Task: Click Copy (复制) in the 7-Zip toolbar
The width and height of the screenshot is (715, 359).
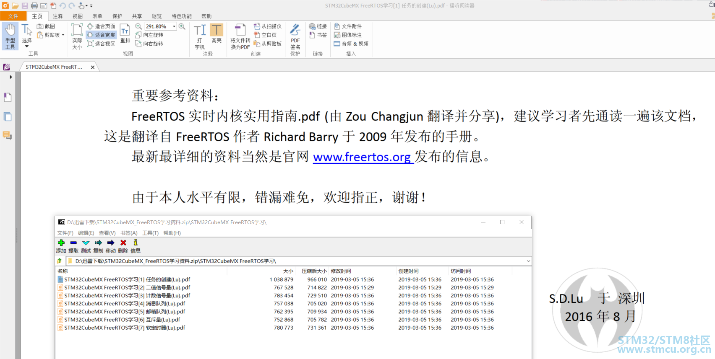Action: 98,246
